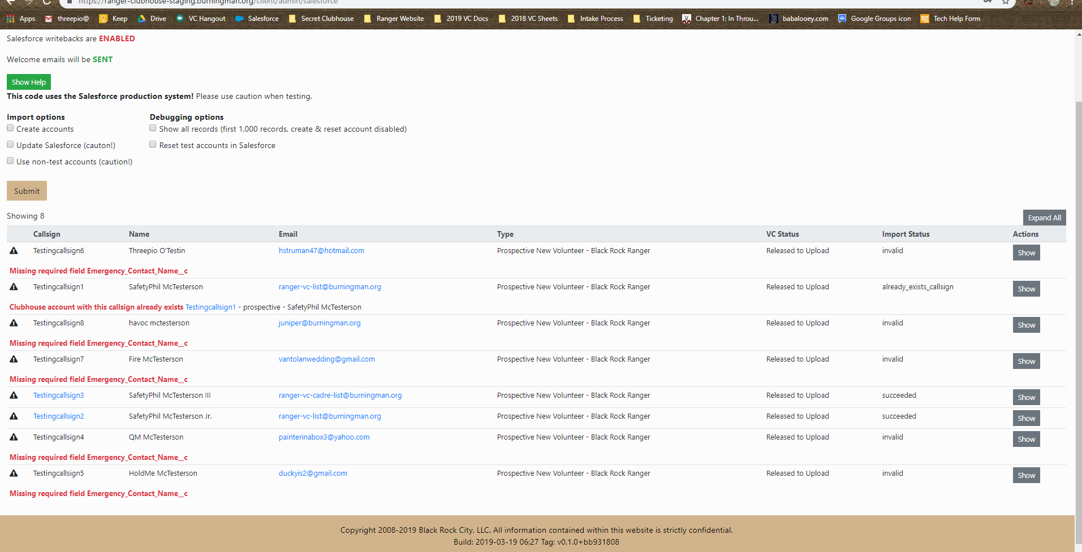This screenshot has height=552, width=1082.
Task: Click Expand All to open every record
Action: pos(1044,218)
